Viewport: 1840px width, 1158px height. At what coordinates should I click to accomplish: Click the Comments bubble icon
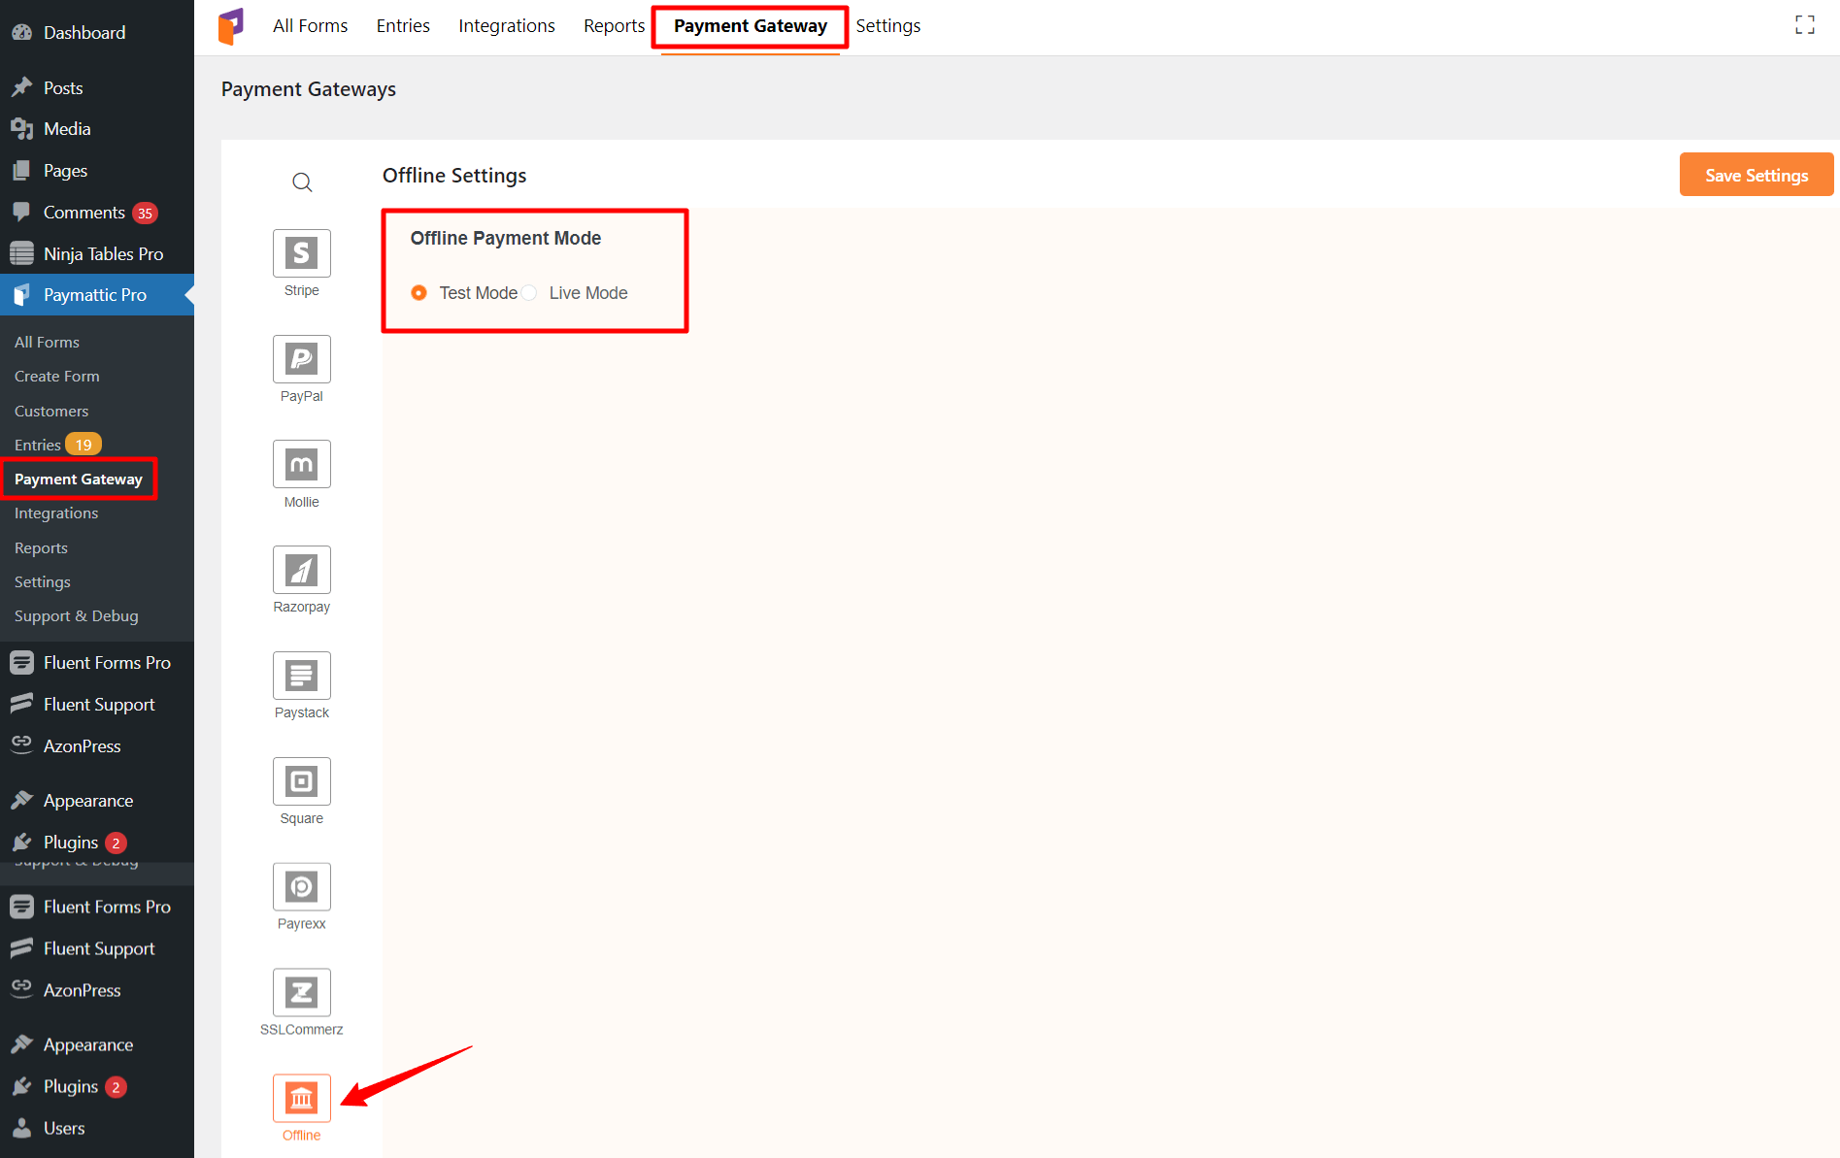pos(21,213)
